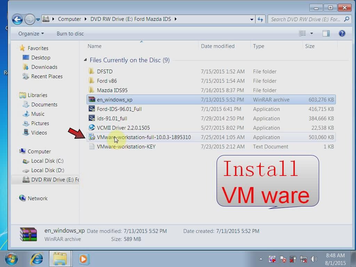The image size is (356, 267).
Task: Open Libraries in the navigation pane
Action: point(38,95)
